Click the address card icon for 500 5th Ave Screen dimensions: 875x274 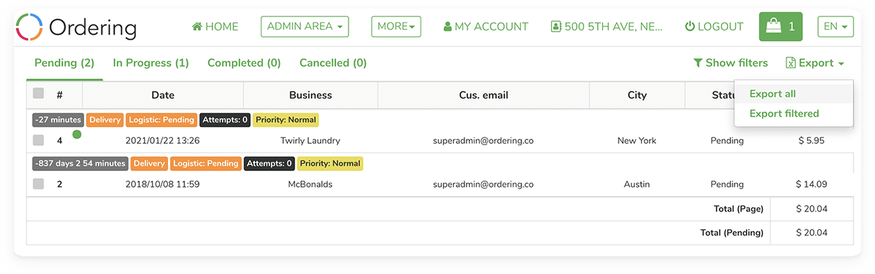(x=556, y=27)
